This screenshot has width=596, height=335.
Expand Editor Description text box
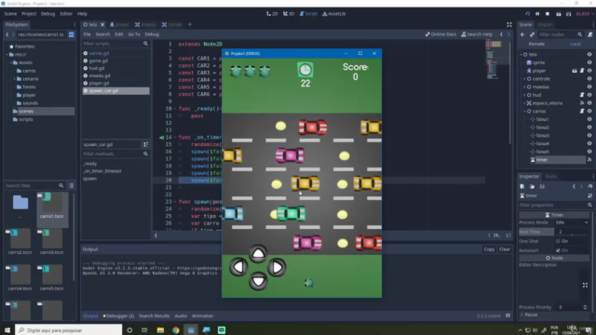tap(585, 285)
